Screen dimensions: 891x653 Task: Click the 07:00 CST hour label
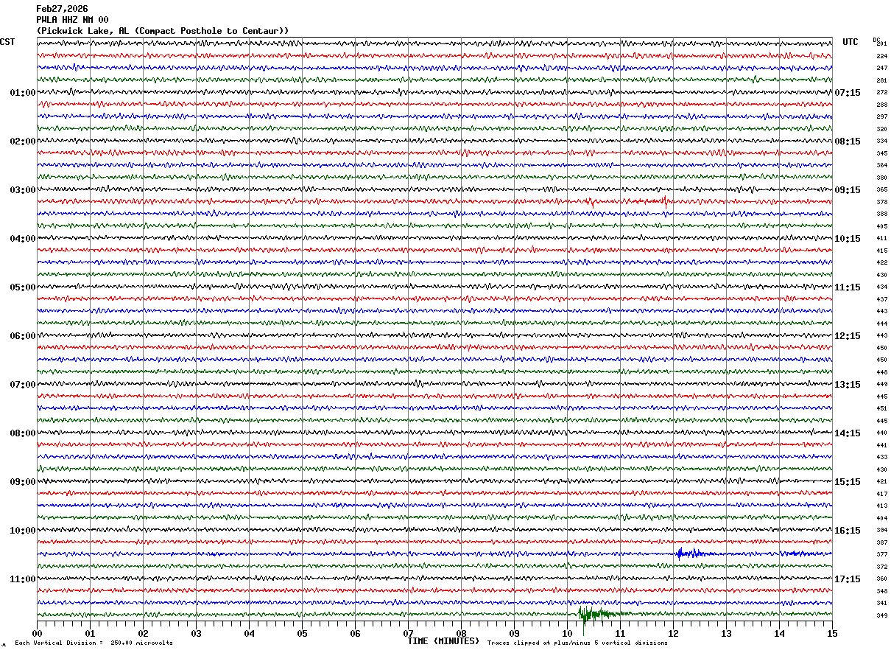(x=22, y=385)
